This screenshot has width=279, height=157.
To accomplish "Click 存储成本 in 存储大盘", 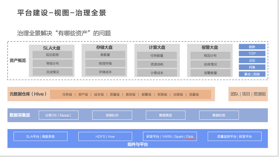I will click(105, 72).
